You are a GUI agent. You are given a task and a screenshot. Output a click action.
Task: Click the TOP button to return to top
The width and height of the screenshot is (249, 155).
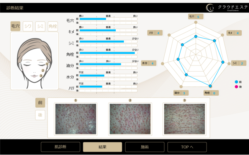point(187,147)
